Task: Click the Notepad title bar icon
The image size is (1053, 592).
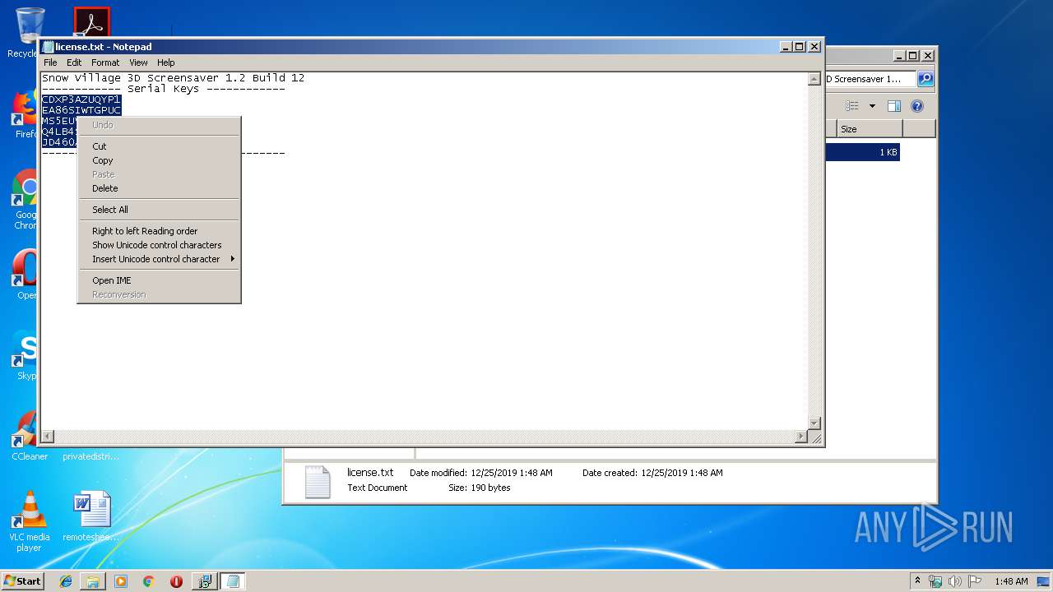Action: tap(48, 47)
